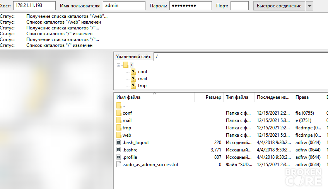Select the .bashrc file icon
Screen dimensions: 328x189
119,150
